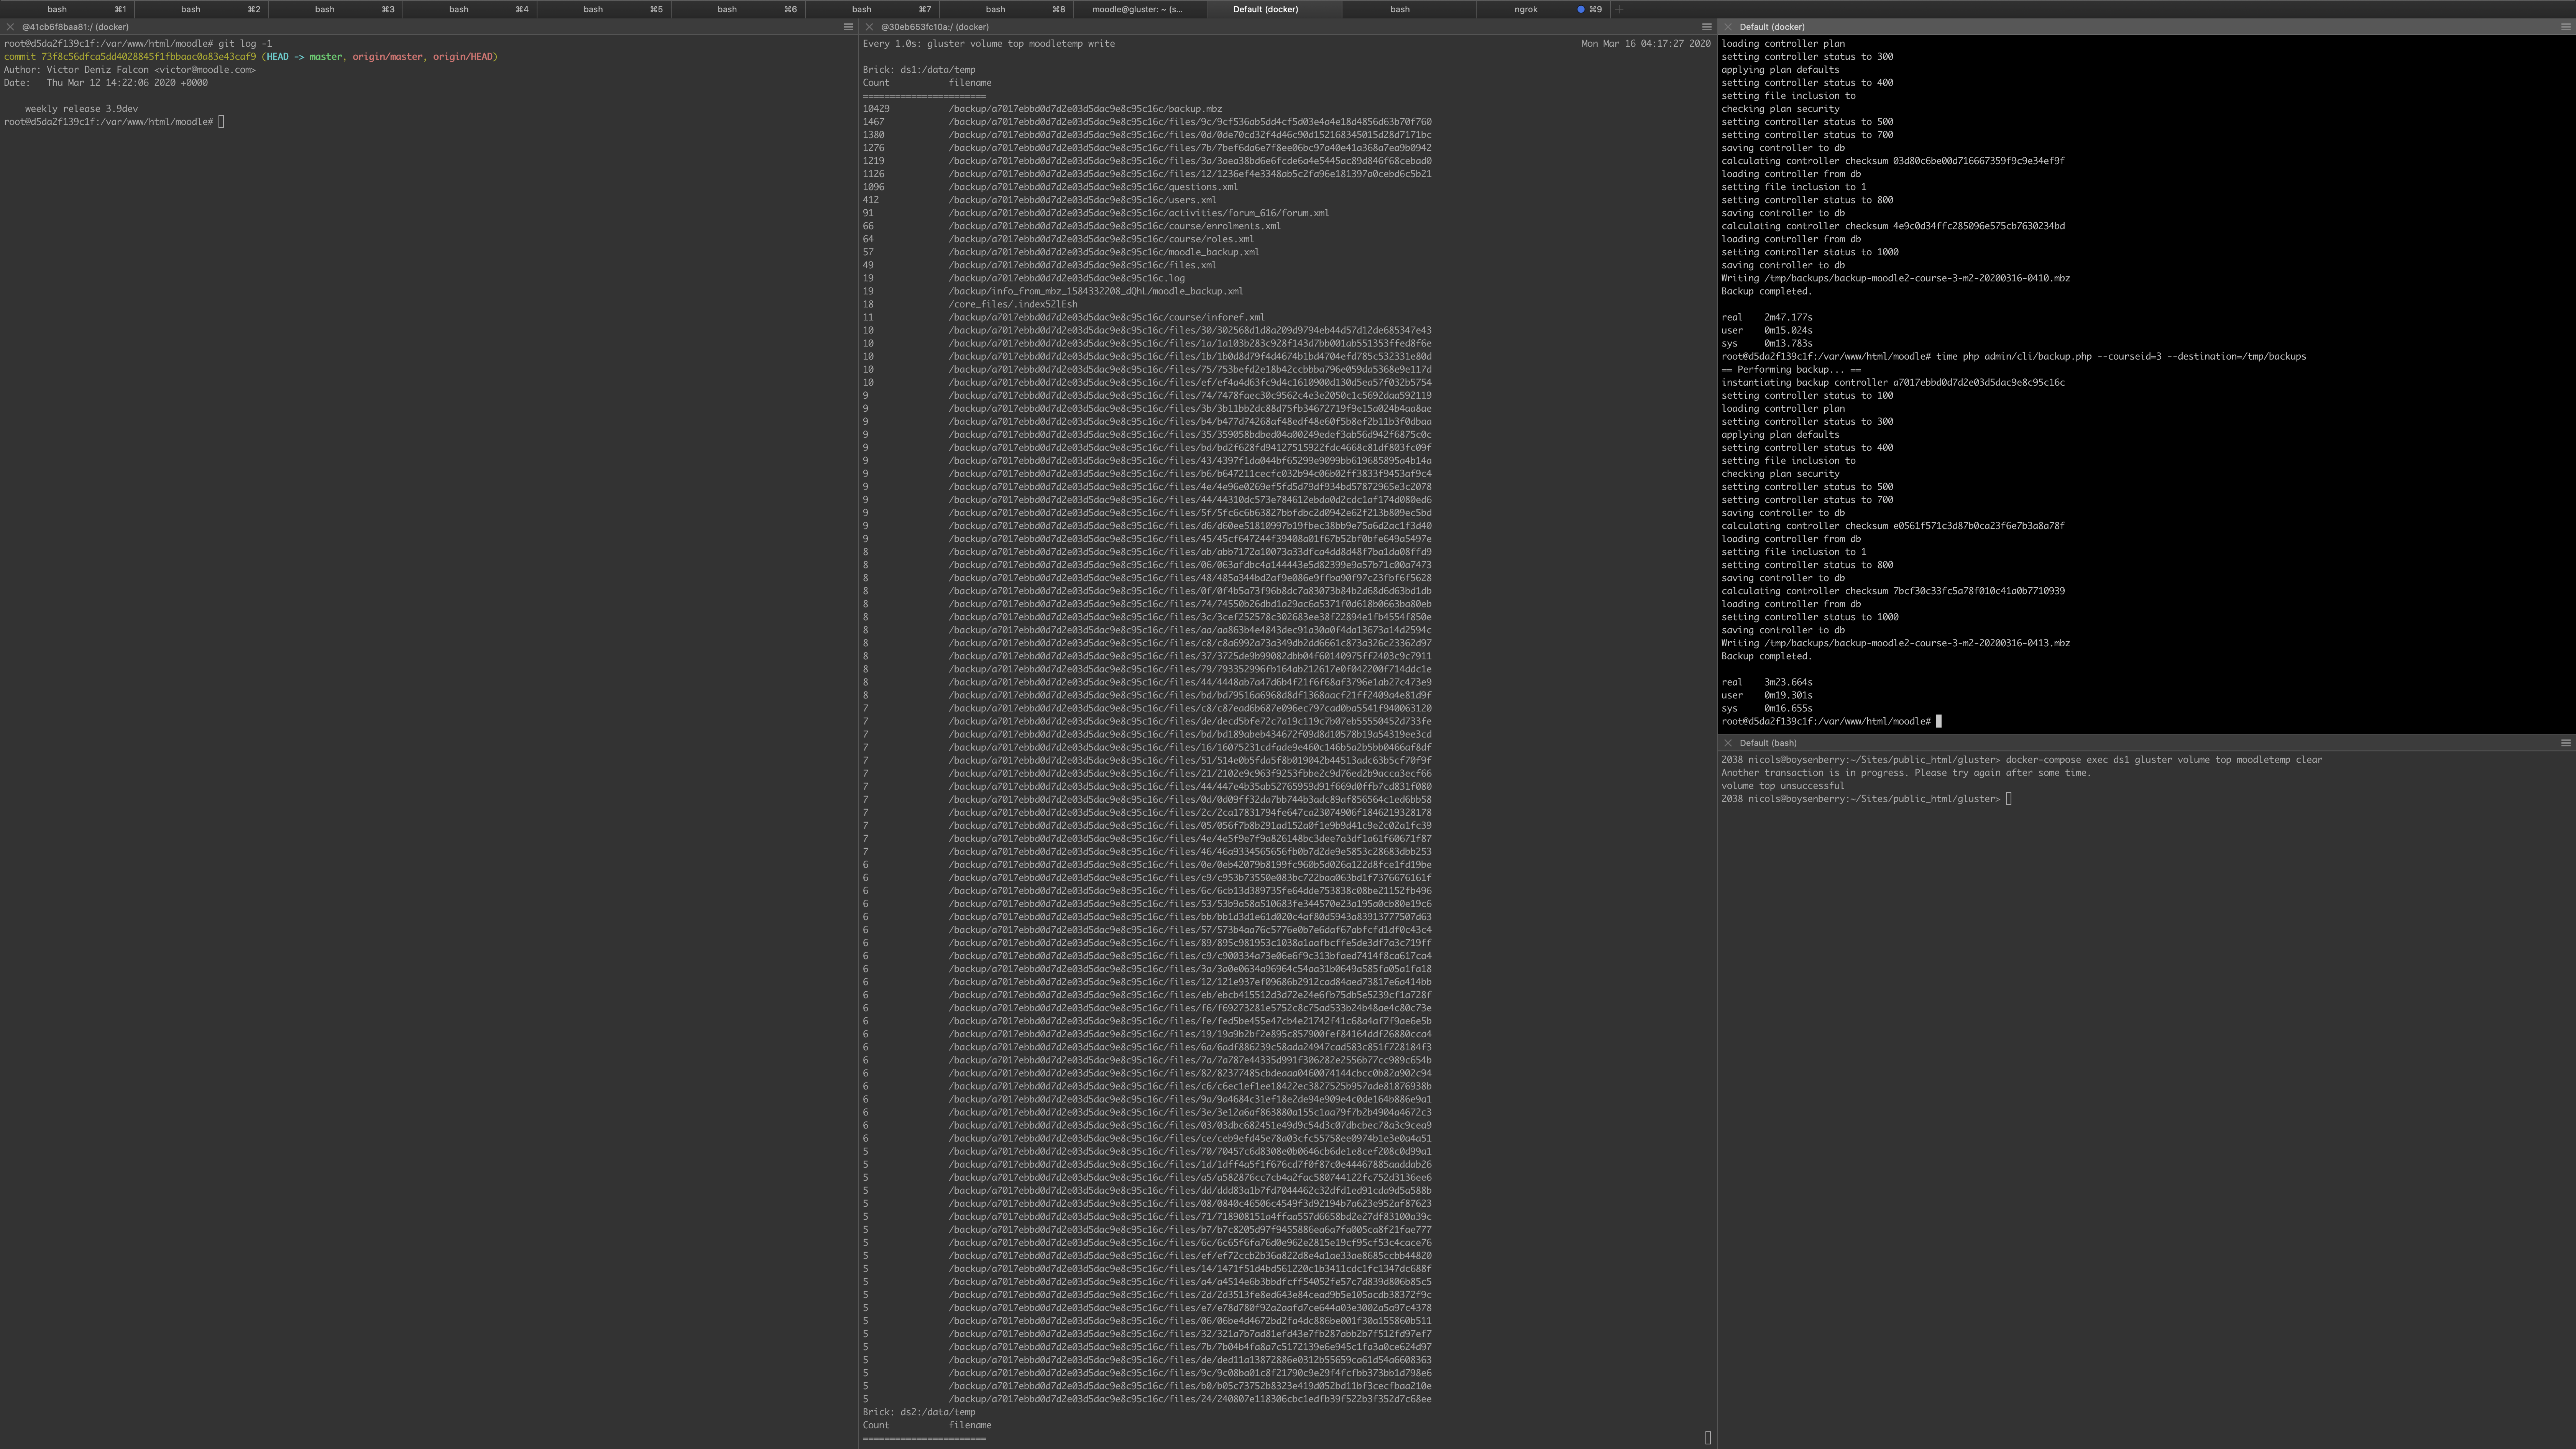The height and width of the screenshot is (1449, 2576).
Task: Click the course/roles.xml row
Action: tap(1058, 239)
